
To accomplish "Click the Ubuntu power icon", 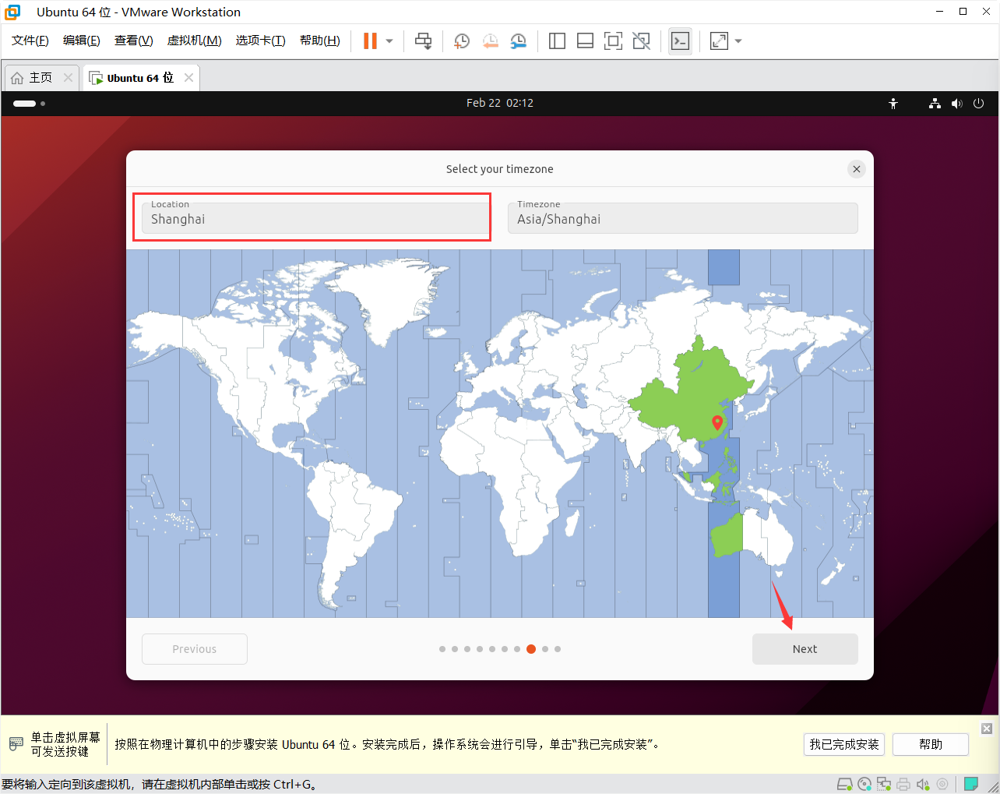I will 979,103.
